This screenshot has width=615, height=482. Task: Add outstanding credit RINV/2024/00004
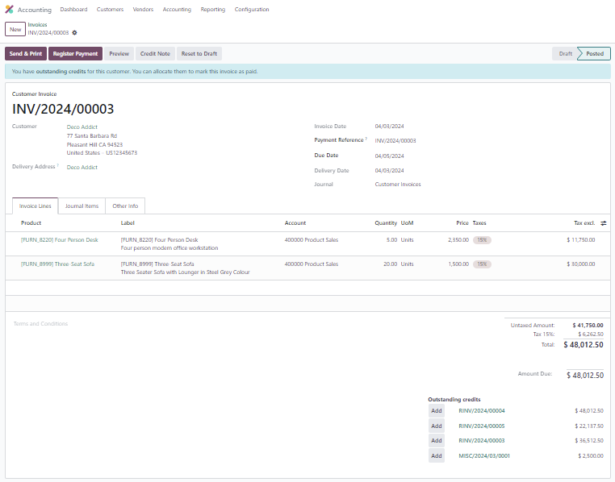pyautogui.click(x=437, y=411)
